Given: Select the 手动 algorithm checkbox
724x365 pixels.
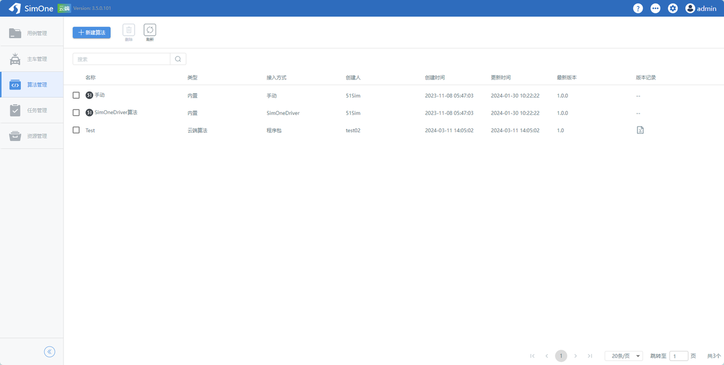Looking at the screenshot, I should 76,95.
